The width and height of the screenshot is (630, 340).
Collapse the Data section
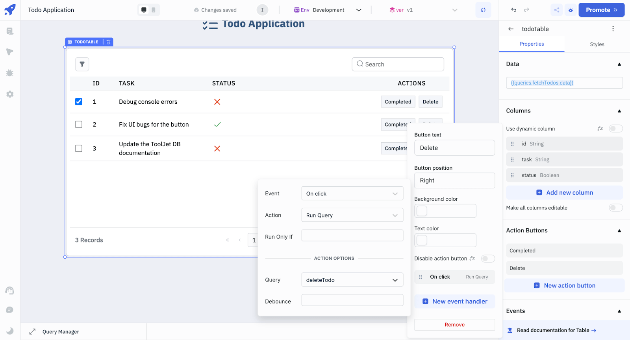click(619, 64)
